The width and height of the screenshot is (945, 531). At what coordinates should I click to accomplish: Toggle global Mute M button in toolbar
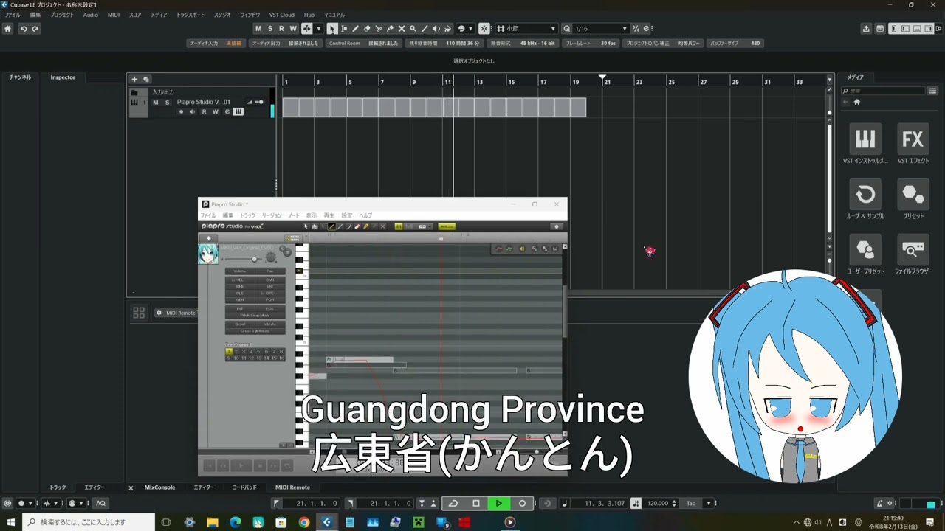(x=258, y=29)
